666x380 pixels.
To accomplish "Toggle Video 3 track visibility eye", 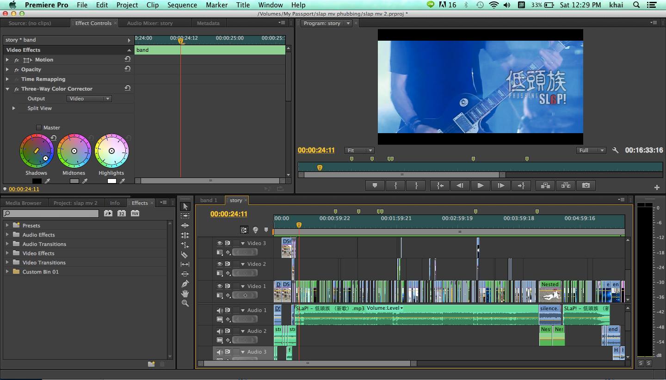I will point(220,243).
